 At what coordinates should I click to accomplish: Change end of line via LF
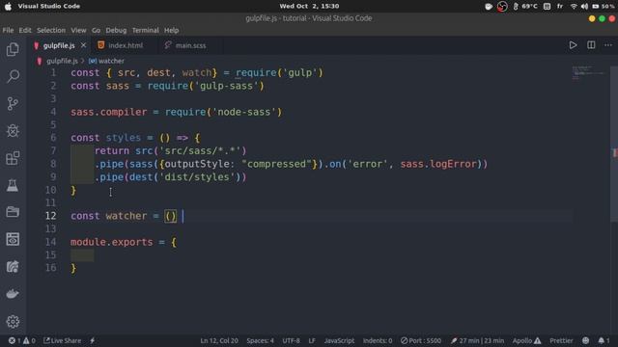(x=312, y=340)
